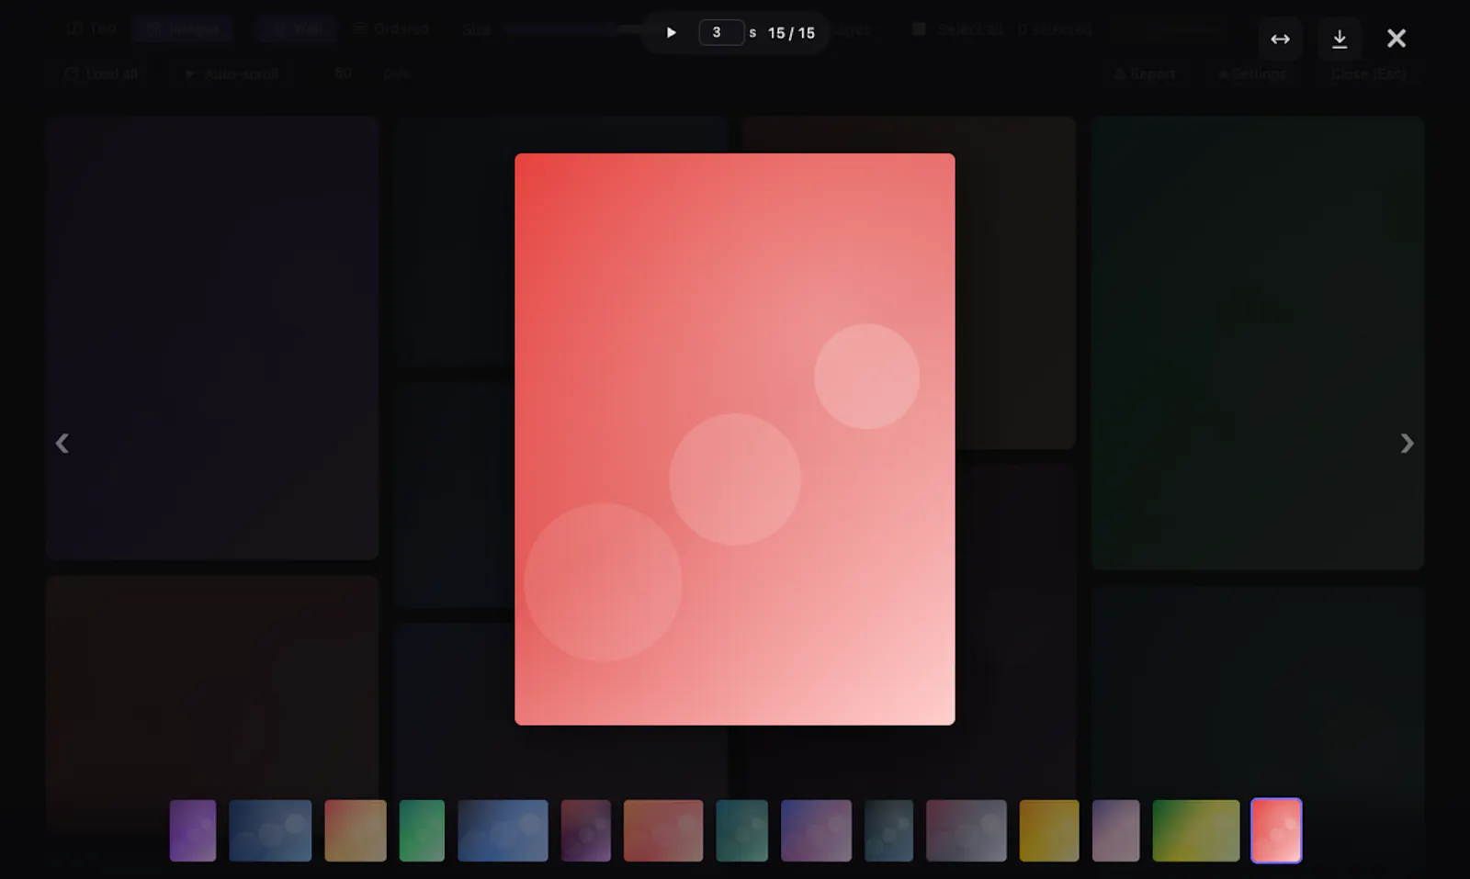
Task: Open the green-to-yellow gradient thumbnail
Action: (x=1196, y=830)
